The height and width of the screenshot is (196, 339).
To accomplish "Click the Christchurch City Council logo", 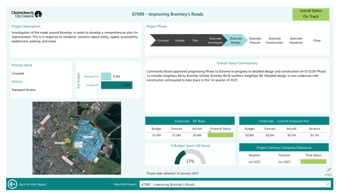I will (x=27, y=14).
